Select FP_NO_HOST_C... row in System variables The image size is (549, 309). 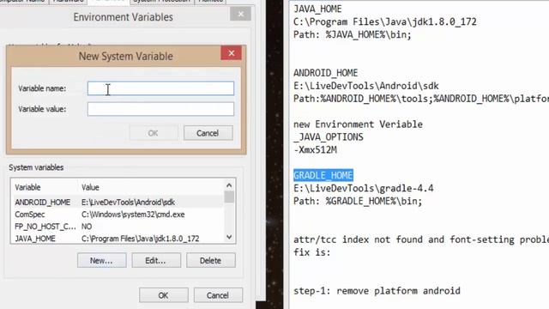pos(118,227)
